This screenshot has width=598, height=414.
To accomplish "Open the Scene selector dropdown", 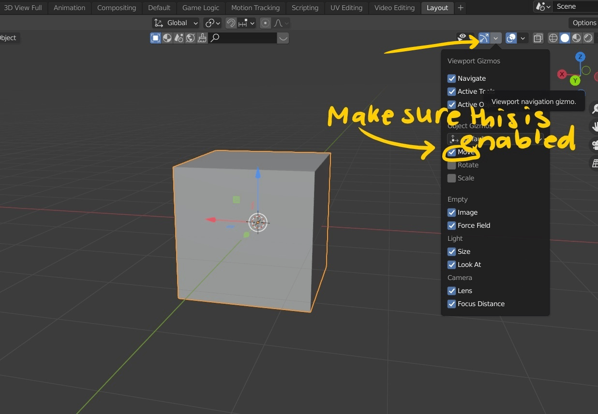I will [542, 7].
